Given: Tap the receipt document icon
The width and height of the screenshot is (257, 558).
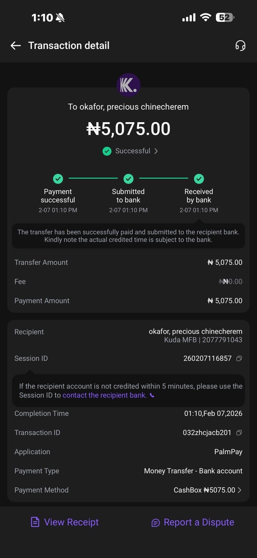Looking at the screenshot, I should (35, 522).
